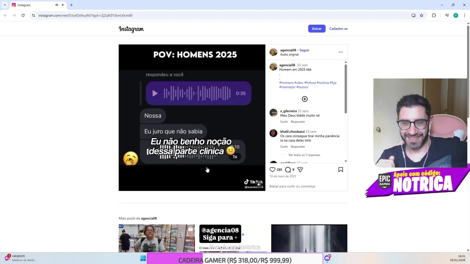
Task: Open the Windows Start button
Action: coord(143,258)
